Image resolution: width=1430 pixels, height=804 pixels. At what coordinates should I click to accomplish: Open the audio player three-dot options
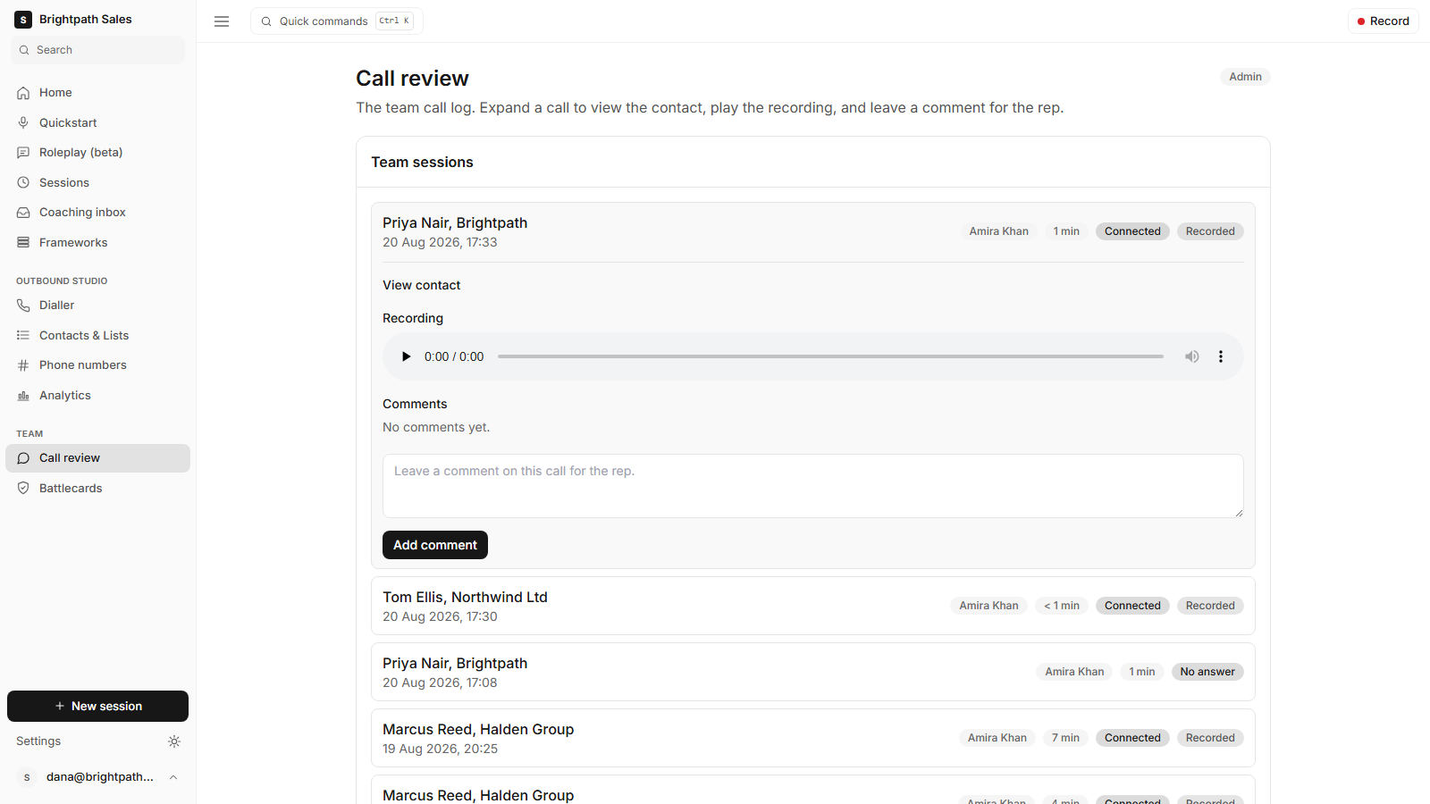click(1221, 356)
